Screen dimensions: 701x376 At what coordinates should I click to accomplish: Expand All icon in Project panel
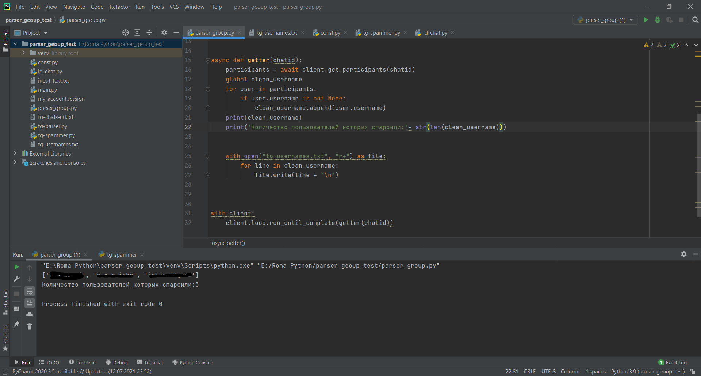[x=137, y=32]
